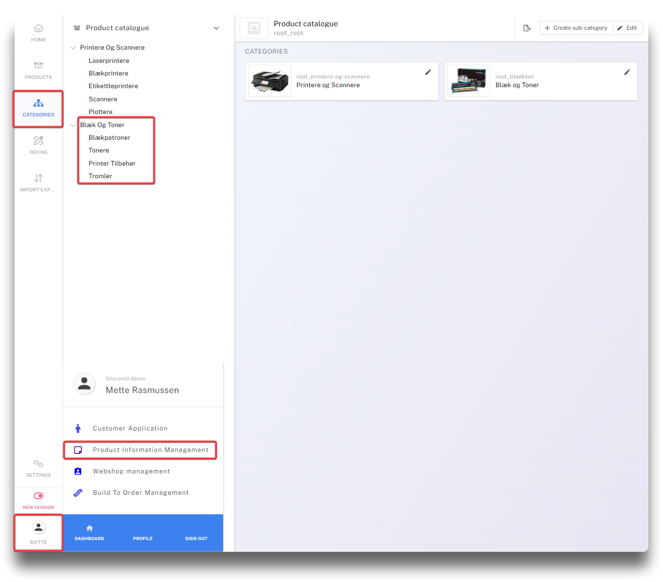Go to Dashboard in user panel
Viewport: 663px width, 582px height.
[x=90, y=533]
